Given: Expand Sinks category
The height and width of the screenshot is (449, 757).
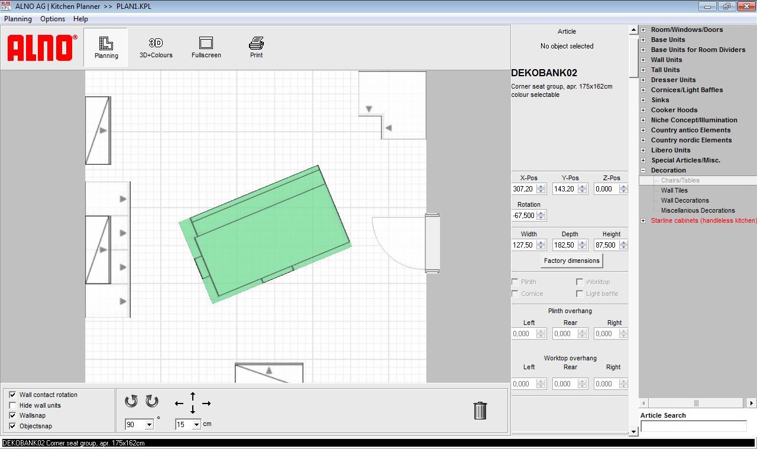Looking at the screenshot, I should (643, 100).
